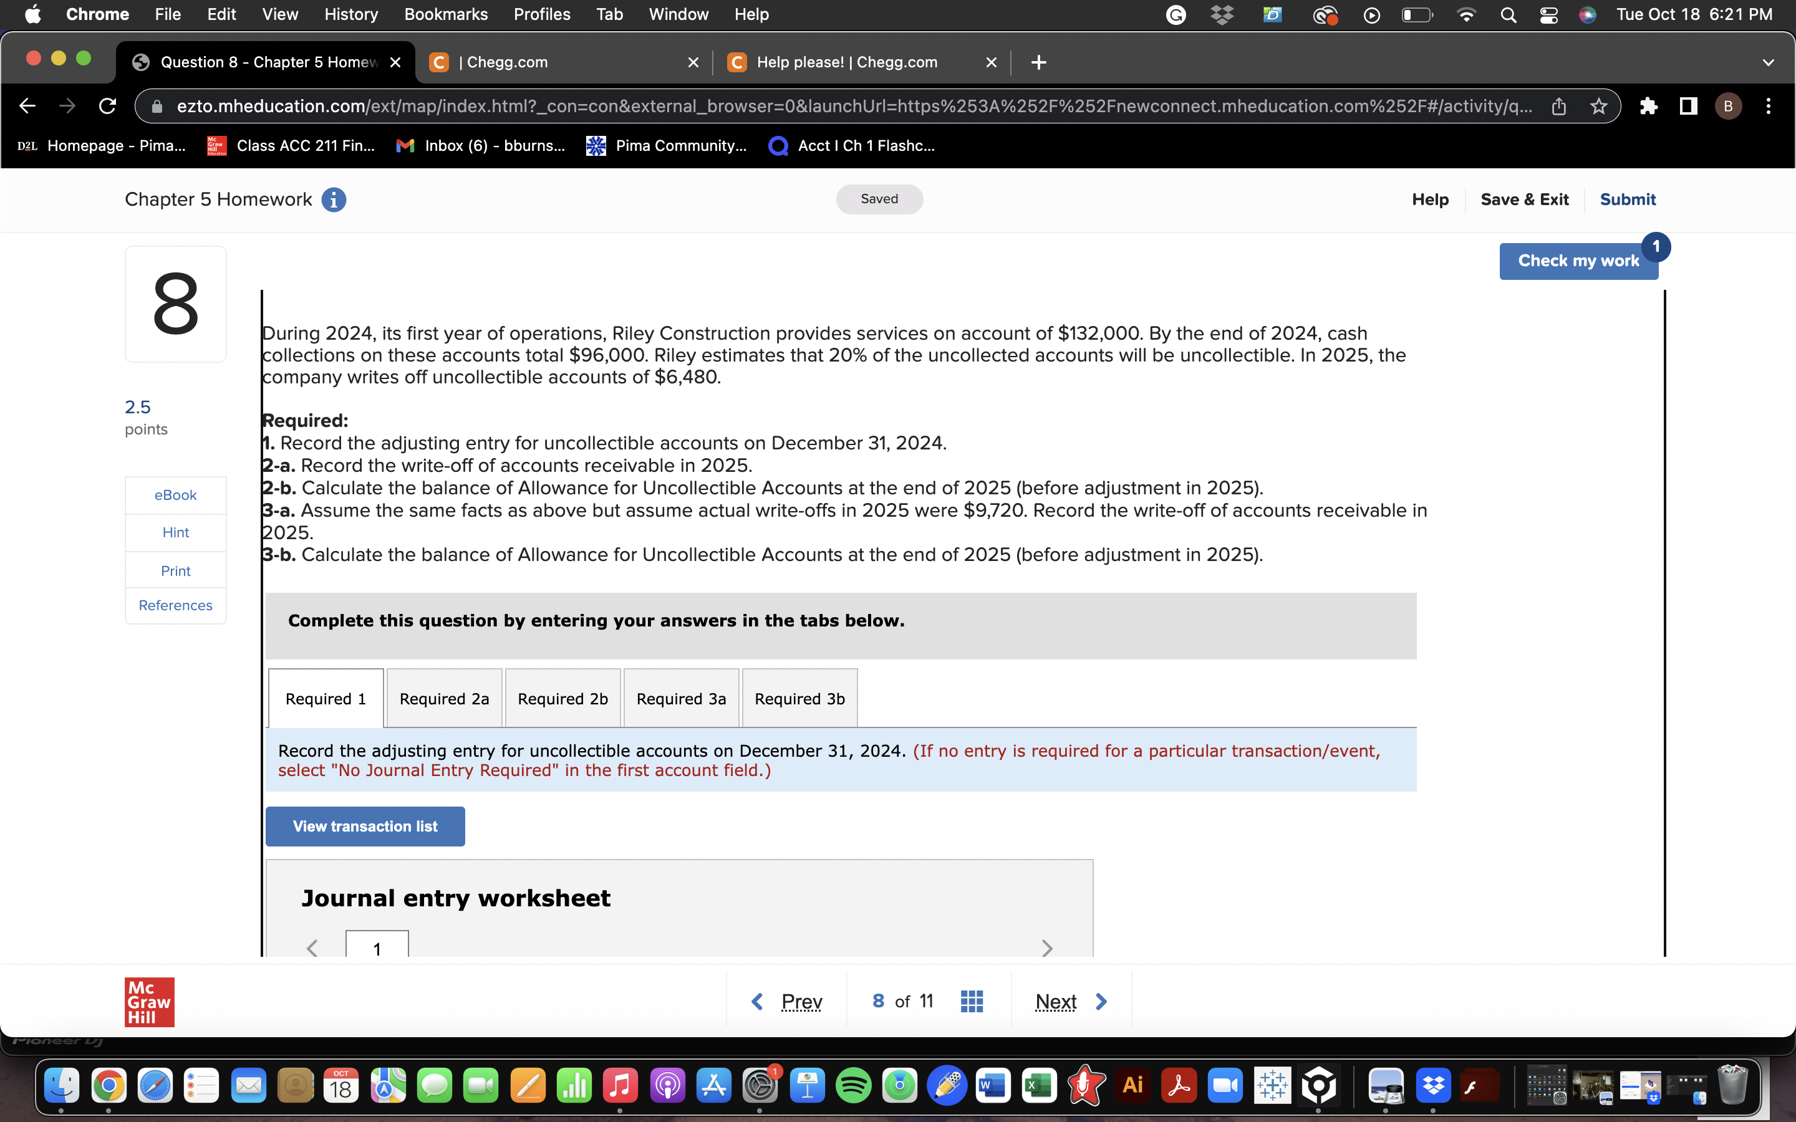Expand the tab strip dropdown chevron

coord(1769,62)
